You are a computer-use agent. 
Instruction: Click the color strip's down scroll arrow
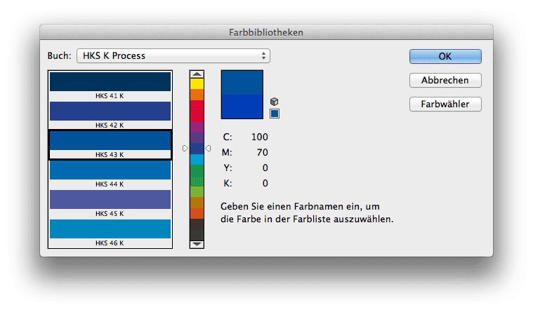pos(197,244)
